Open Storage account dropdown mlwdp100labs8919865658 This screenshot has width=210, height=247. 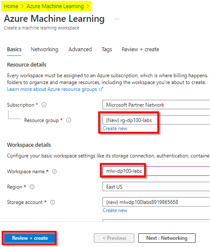pyautogui.click(x=156, y=202)
